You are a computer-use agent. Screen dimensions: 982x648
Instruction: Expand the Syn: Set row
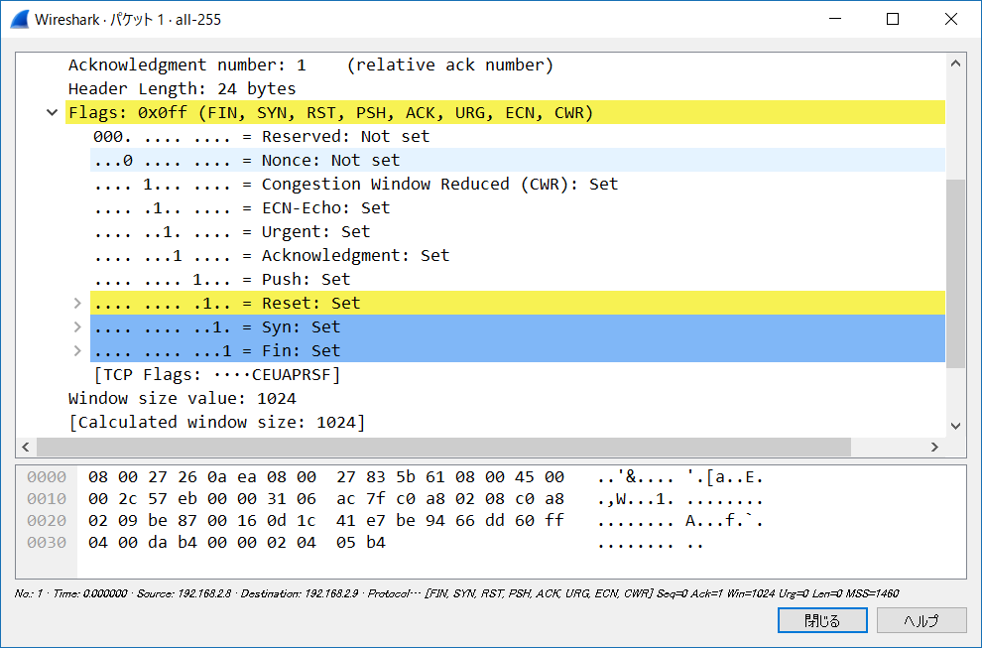[x=77, y=327]
